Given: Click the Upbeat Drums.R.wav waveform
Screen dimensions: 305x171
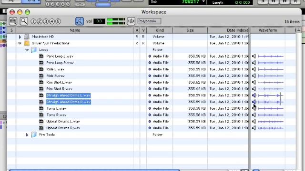Looking at the screenshot, I should point(271,128).
